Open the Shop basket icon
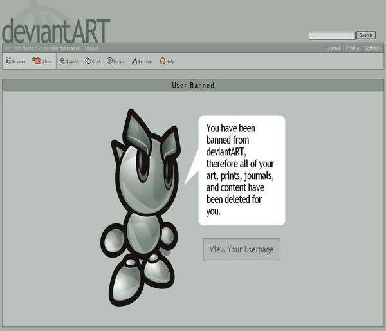This screenshot has height=331, width=386. pyautogui.click(x=37, y=61)
